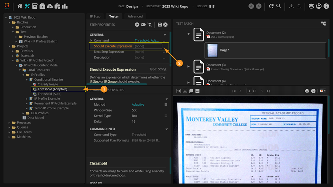Open the Design tools page icon

tap(27, 6)
